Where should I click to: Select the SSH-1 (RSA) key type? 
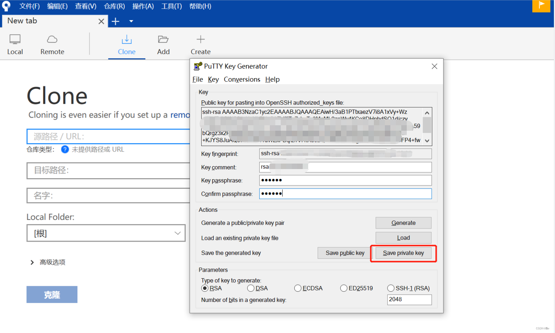click(x=409, y=288)
